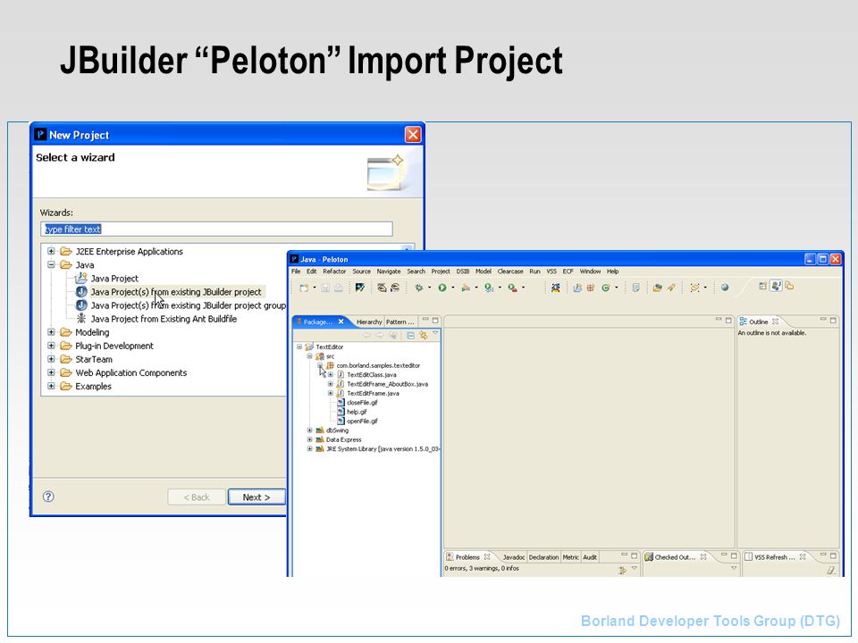This screenshot has width=858, height=643.
Task: Click Collapse All icon in Package Explorer
Action: pyautogui.click(x=410, y=335)
